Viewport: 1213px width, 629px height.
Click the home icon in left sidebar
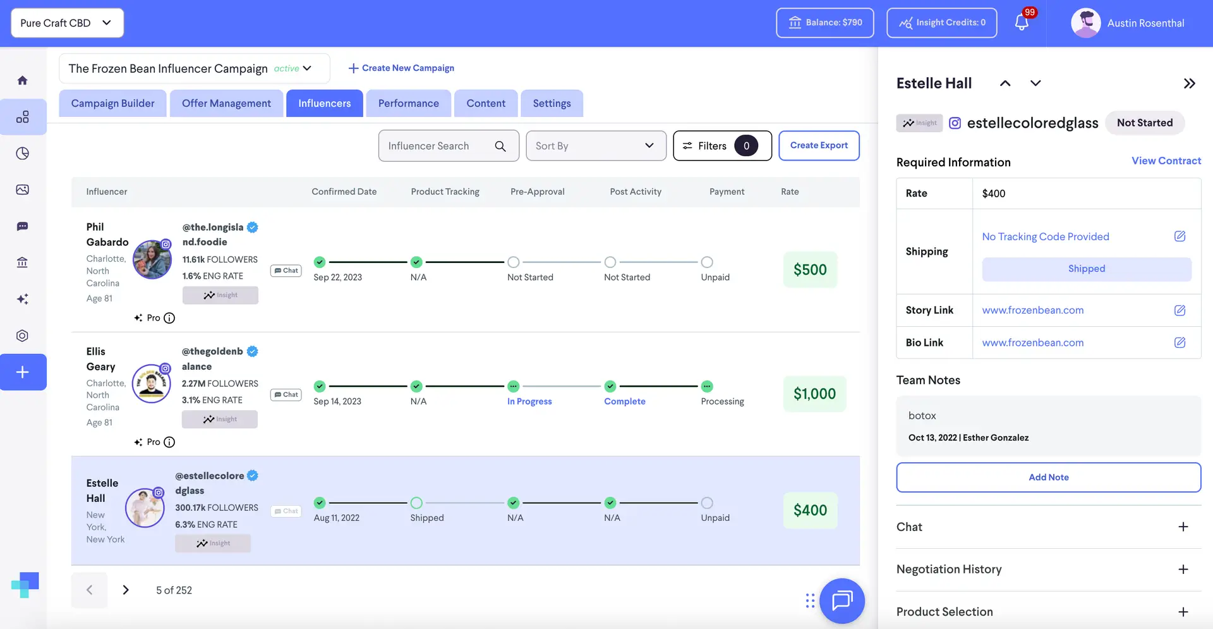23,80
